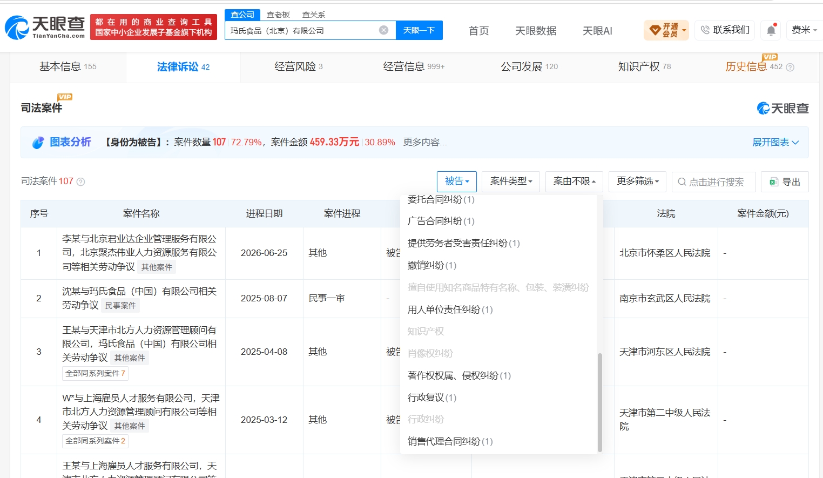The width and height of the screenshot is (823, 478).
Task: Switch to the 基本信息 tab
Action: 68,66
